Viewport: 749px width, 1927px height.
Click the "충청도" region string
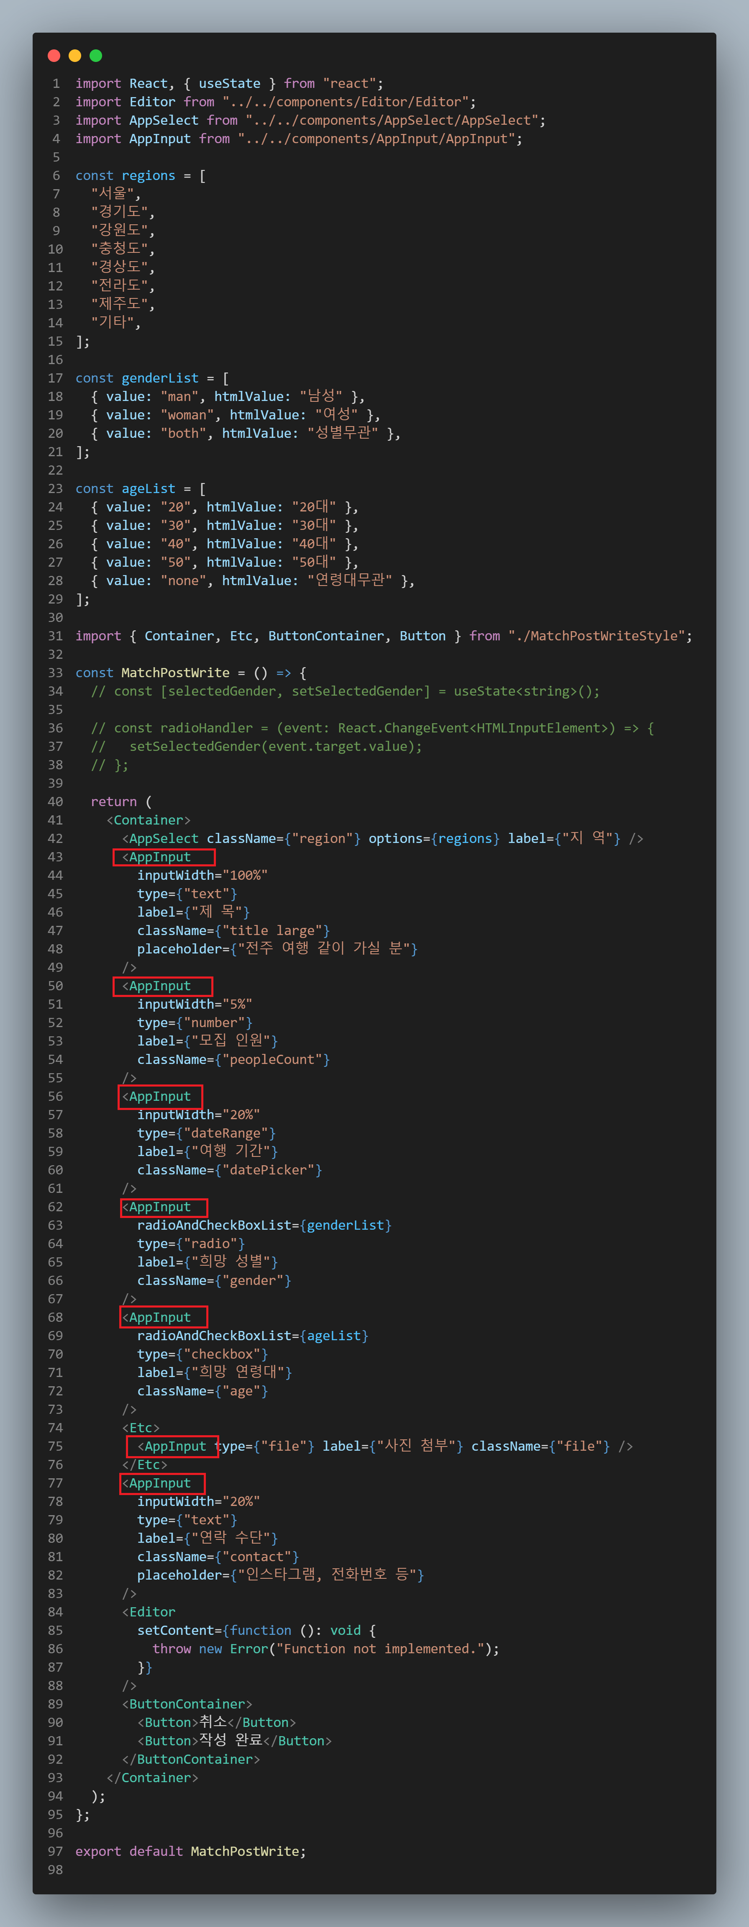[119, 249]
